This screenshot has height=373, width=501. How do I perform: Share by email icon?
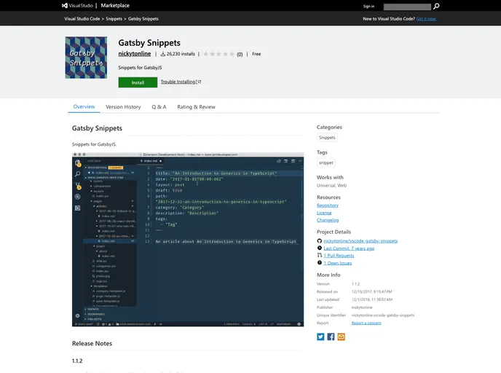click(x=341, y=337)
